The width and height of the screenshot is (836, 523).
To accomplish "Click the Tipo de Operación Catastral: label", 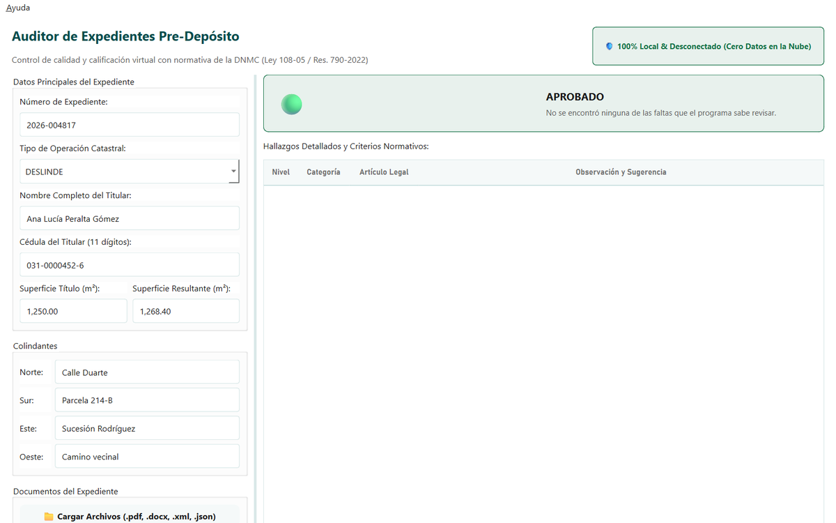I will pos(72,149).
